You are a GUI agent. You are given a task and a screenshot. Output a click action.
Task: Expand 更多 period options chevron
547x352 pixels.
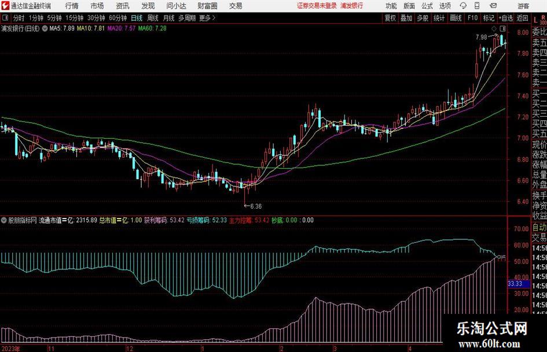[x=214, y=18]
